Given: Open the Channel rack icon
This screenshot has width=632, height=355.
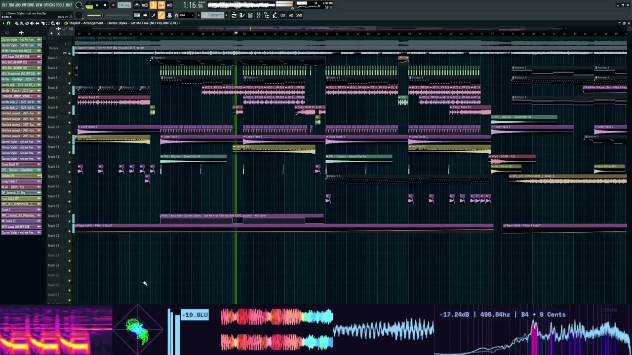Looking at the screenshot, I should pos(250,15).
